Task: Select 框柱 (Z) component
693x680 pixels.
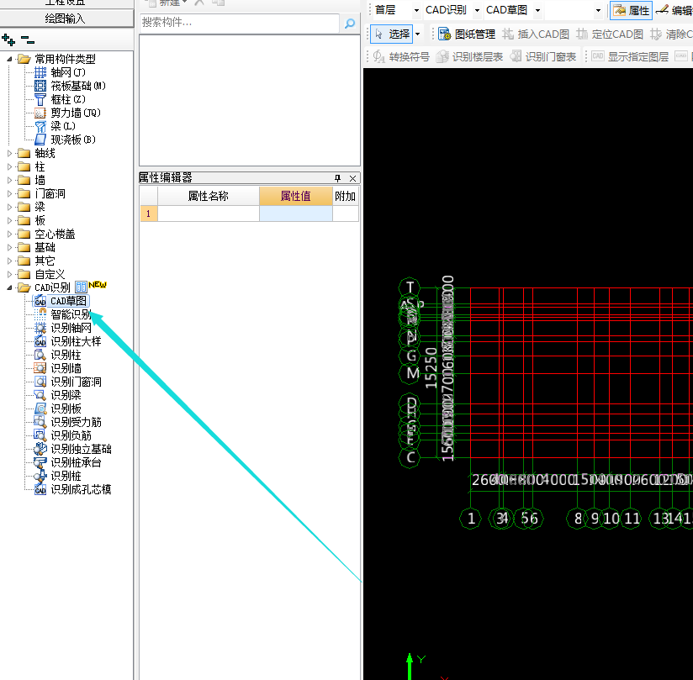Action: (61, 99)
